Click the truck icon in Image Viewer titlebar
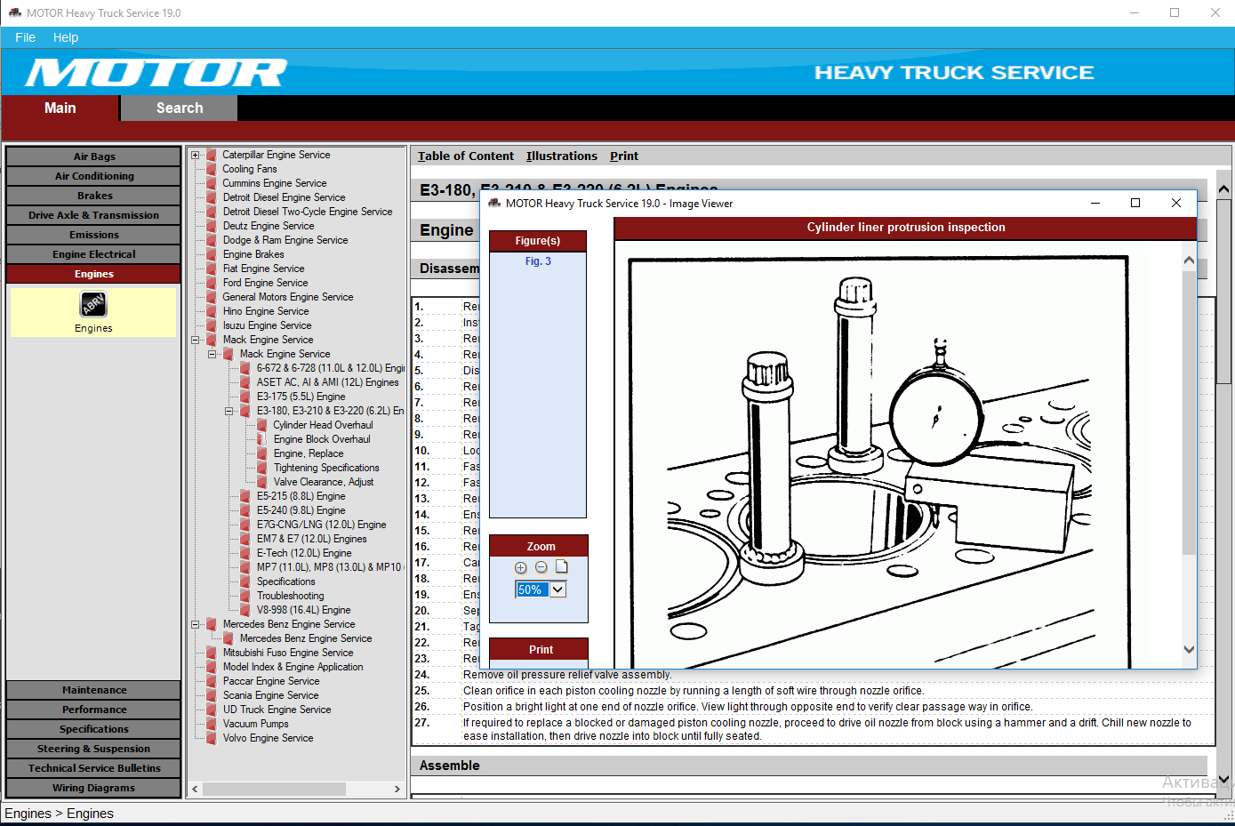1235x826 pixels. click(493, 204)
